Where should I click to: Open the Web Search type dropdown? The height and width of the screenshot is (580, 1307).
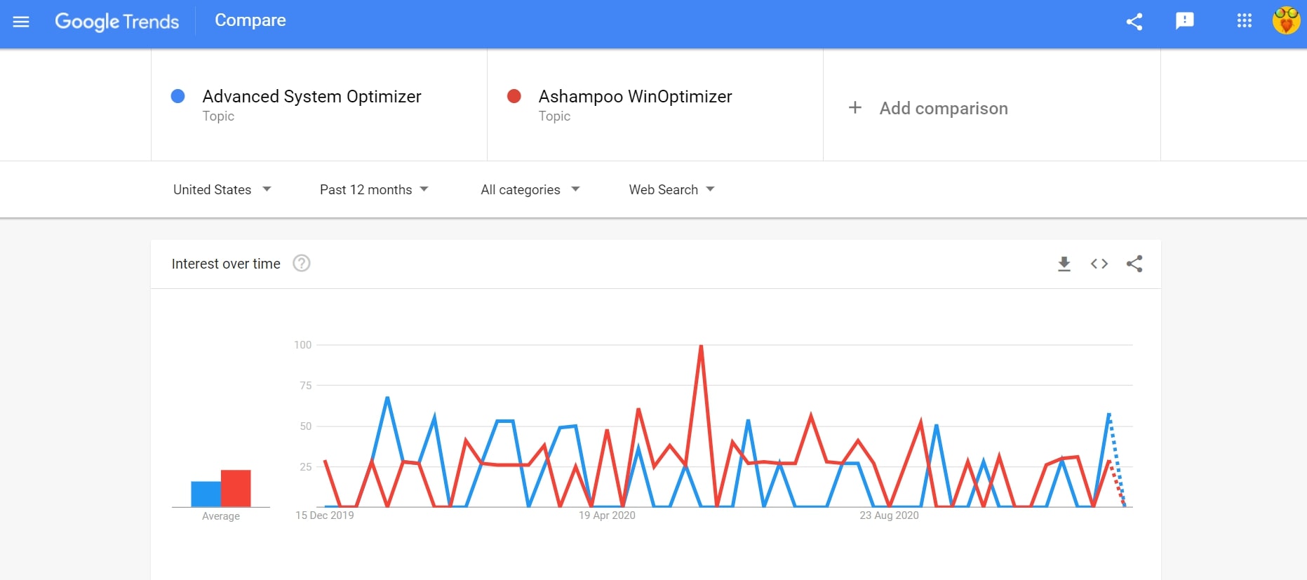671,189
